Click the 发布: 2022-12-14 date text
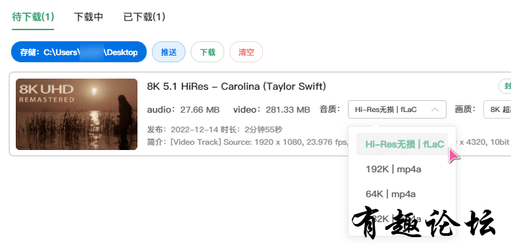 pyautogui.click(x=183, y=130)
